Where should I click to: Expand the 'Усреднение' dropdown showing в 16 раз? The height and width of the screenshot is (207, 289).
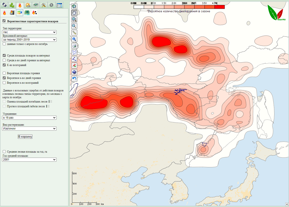29,118
